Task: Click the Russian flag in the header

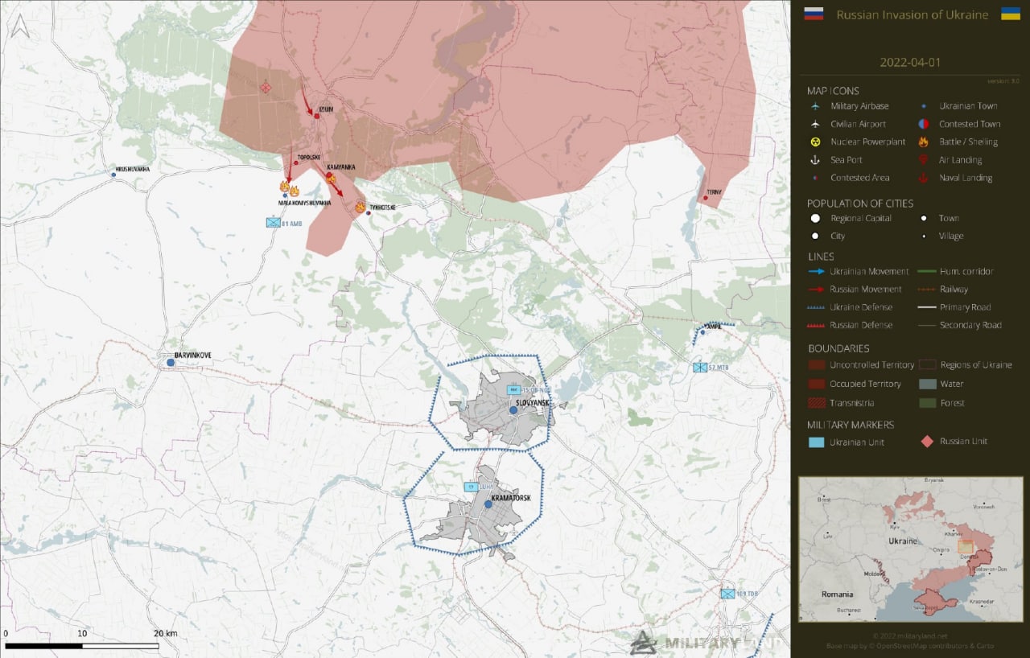Action: click(x=814, y=14)
